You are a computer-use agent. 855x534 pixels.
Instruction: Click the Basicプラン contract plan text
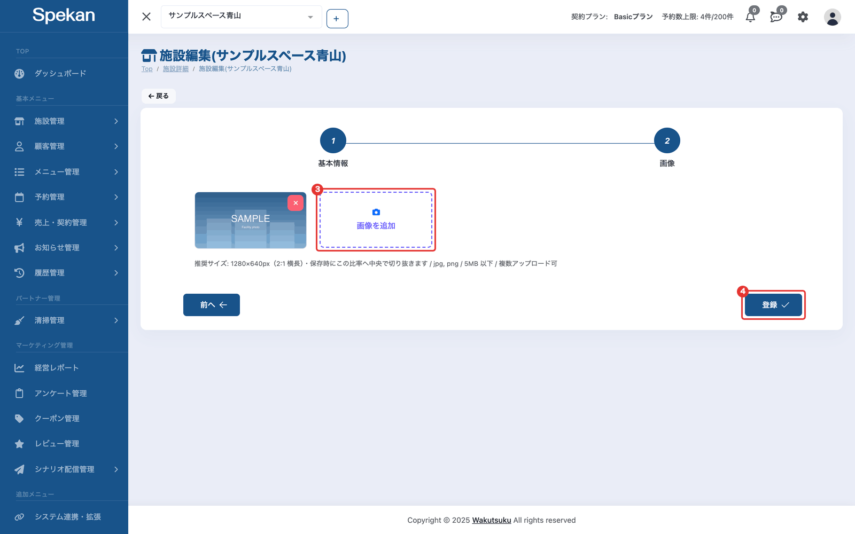coord(633,17)
